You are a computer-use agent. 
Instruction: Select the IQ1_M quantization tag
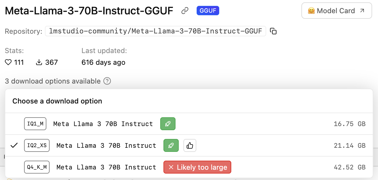35,124
